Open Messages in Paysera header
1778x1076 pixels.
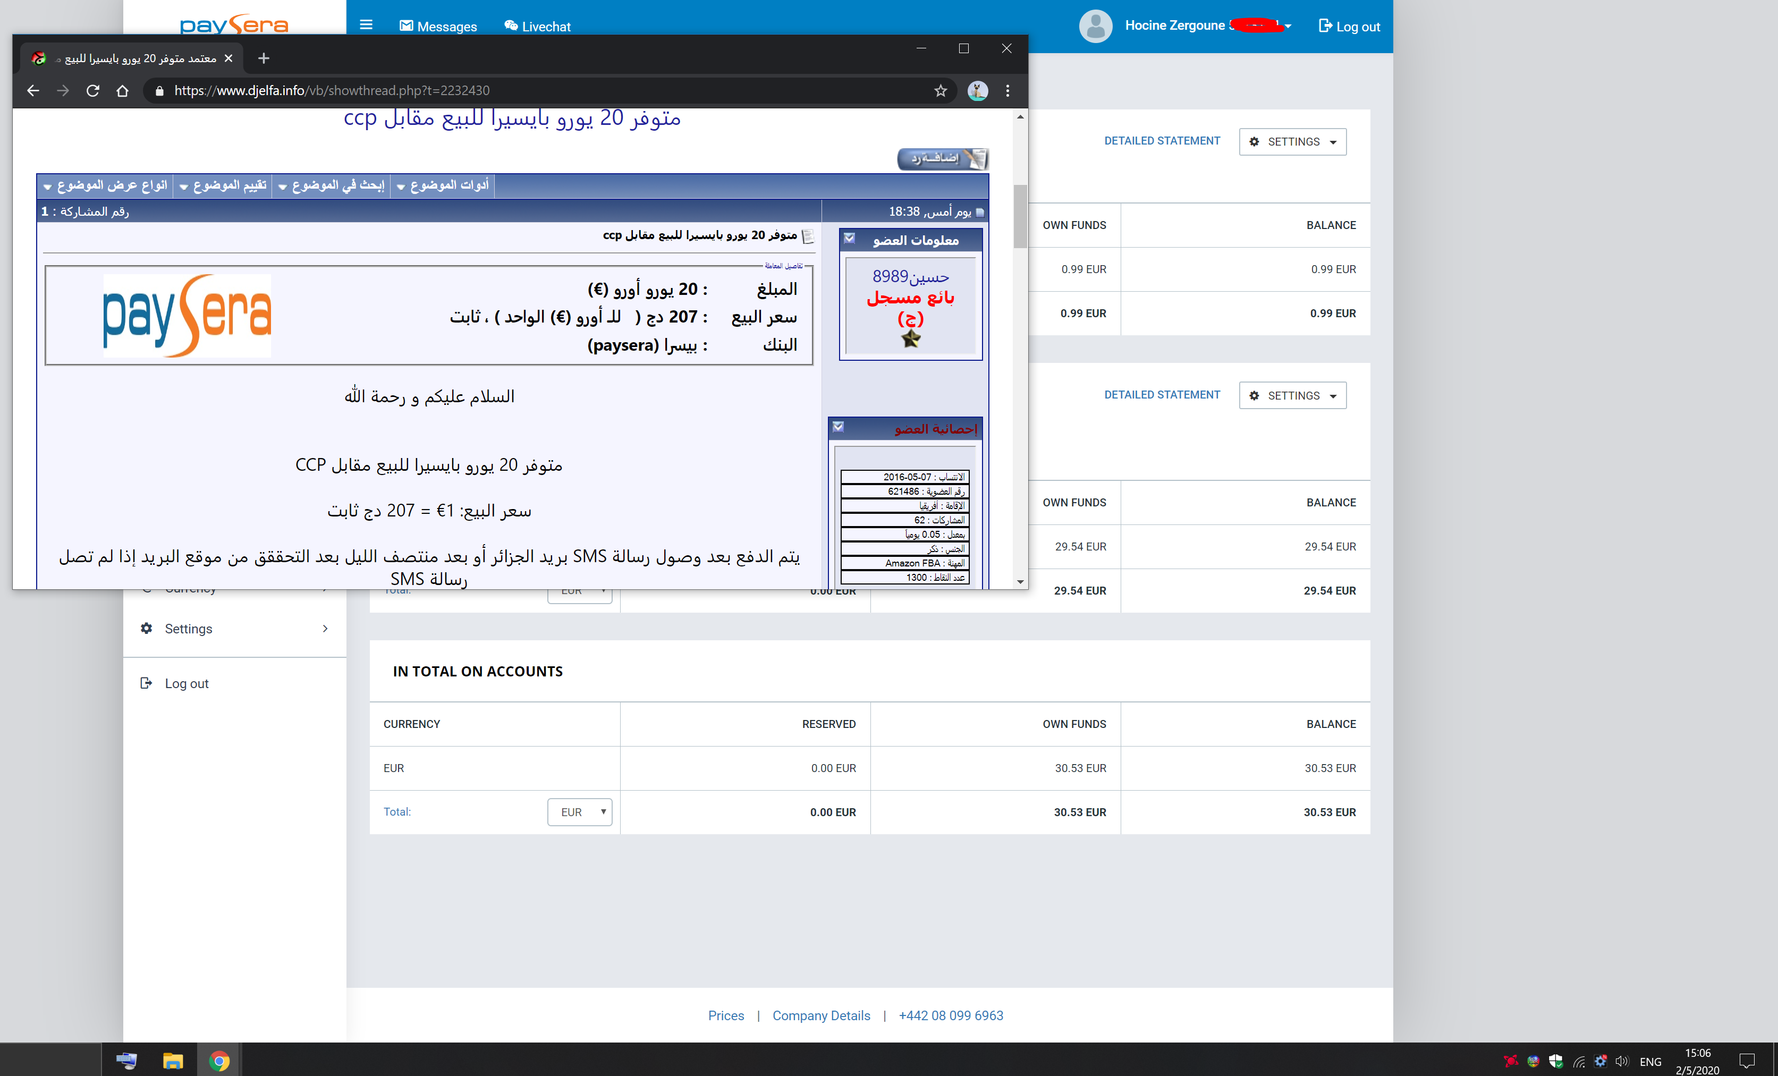click(x=438, y=27)
